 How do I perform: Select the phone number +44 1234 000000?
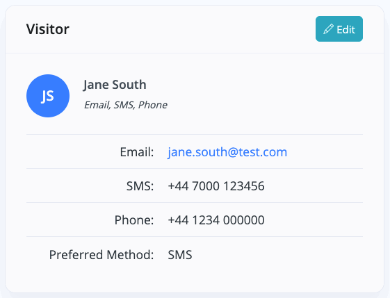tap(216, 220)
